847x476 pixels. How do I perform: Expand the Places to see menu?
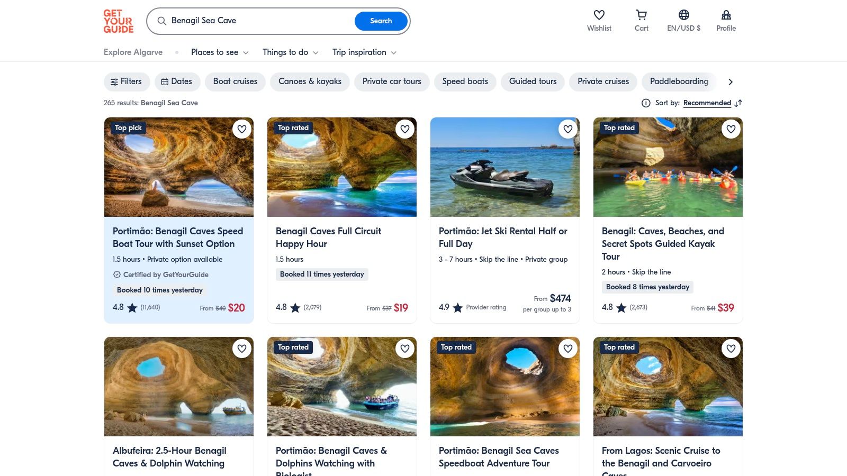tap(220, 52)
